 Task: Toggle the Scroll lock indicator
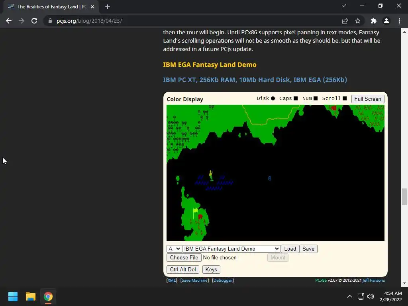(345, 98)
